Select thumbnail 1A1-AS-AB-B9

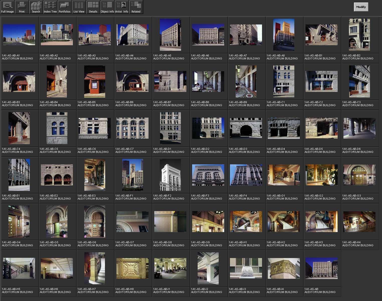coord(246,81)
